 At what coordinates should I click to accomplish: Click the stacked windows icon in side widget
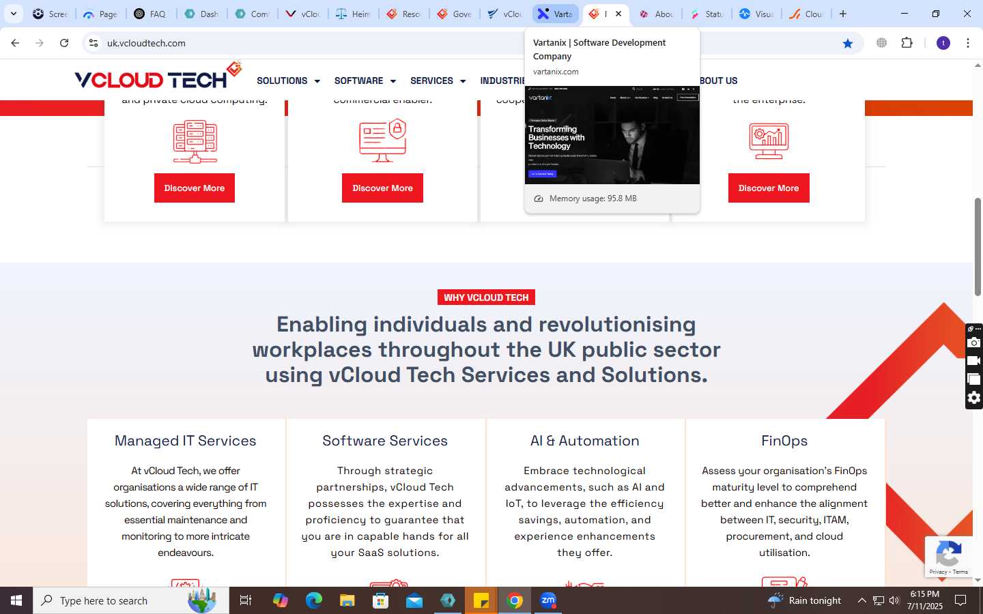coord(974,379)
